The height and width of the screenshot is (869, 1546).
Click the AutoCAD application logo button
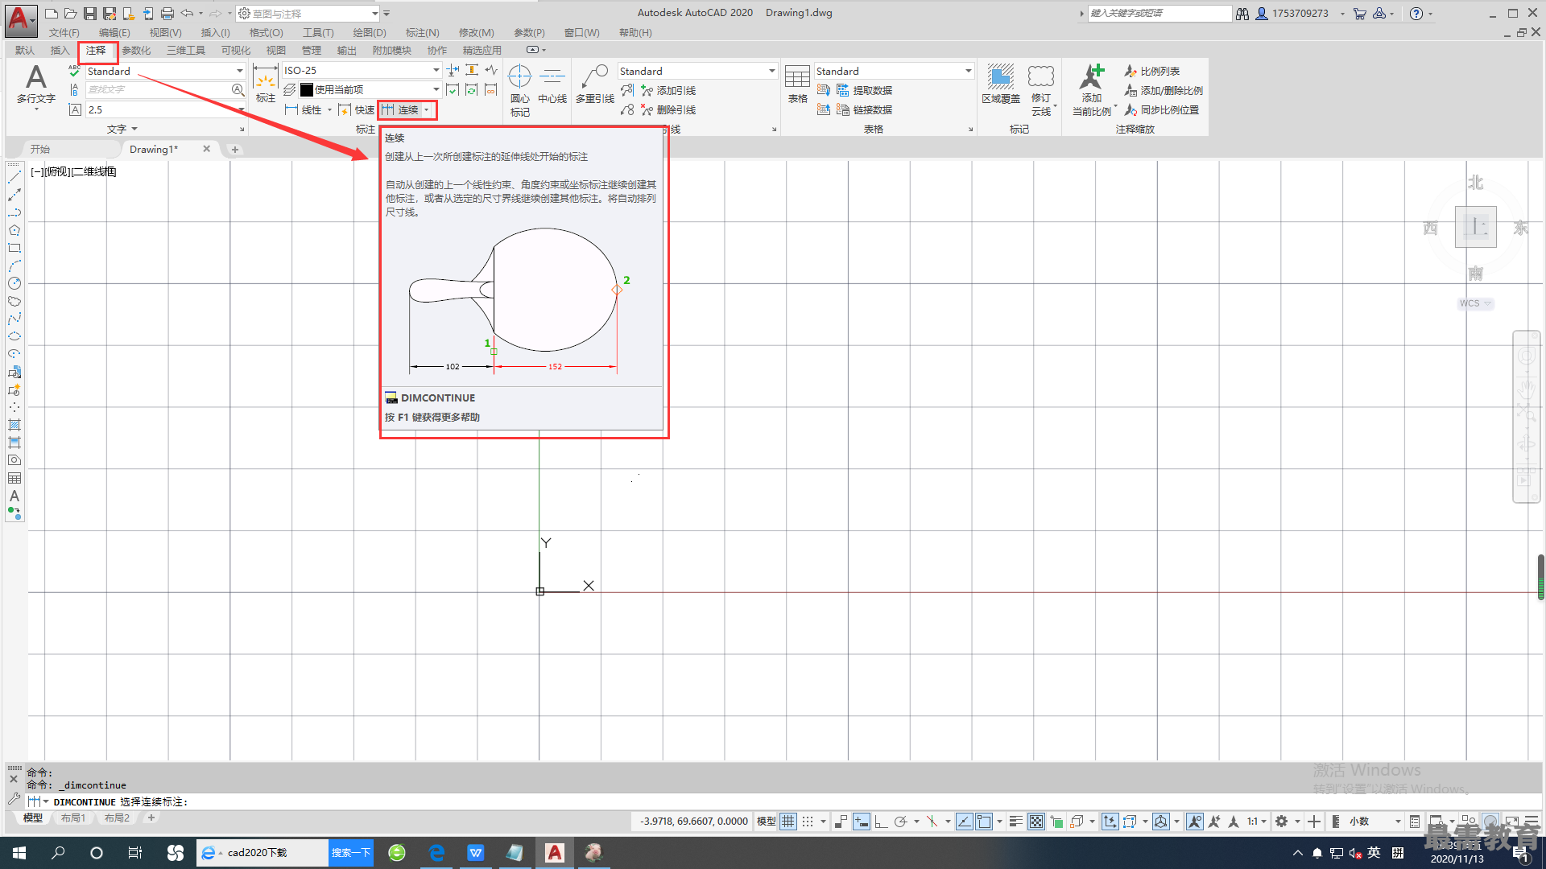[x=19, y=19]
